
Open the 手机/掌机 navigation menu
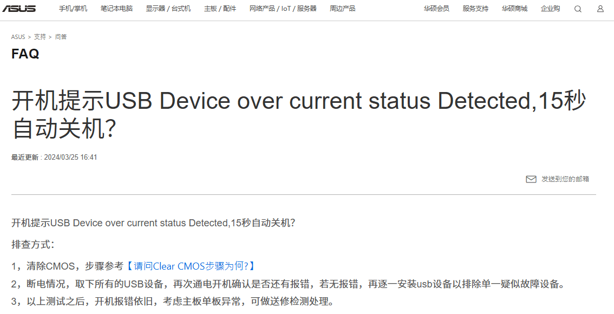click(73, 9)
